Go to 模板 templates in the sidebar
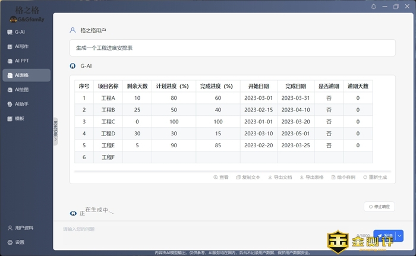 pos(19,119)
